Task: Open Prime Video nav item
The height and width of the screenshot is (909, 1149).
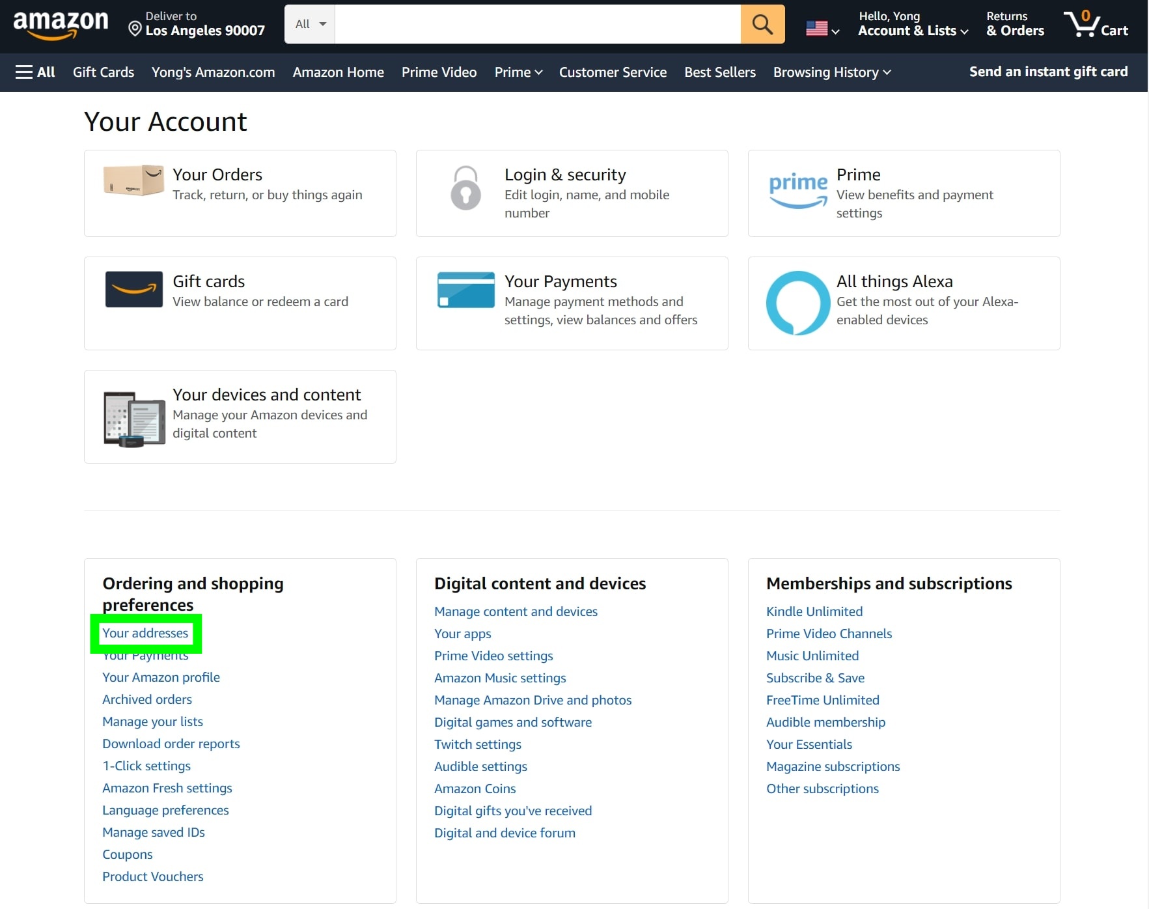Action: click(439, 72)
